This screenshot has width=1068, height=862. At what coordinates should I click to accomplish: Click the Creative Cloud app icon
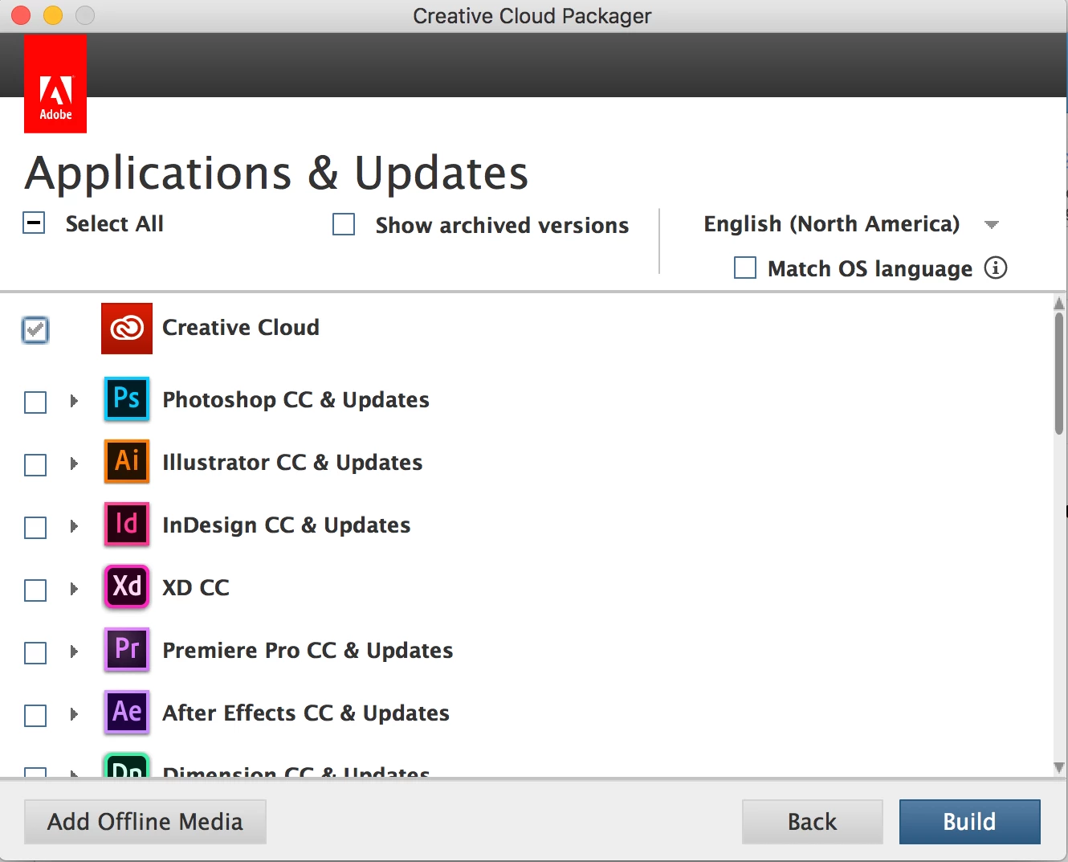(x=127, y=329)
